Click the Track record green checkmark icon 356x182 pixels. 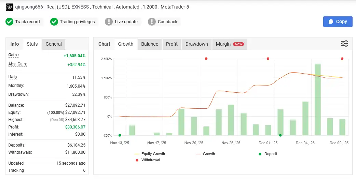(10, 22)
